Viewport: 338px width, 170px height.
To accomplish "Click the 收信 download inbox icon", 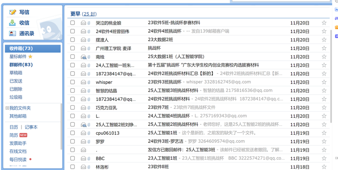I will coord(13,23).
